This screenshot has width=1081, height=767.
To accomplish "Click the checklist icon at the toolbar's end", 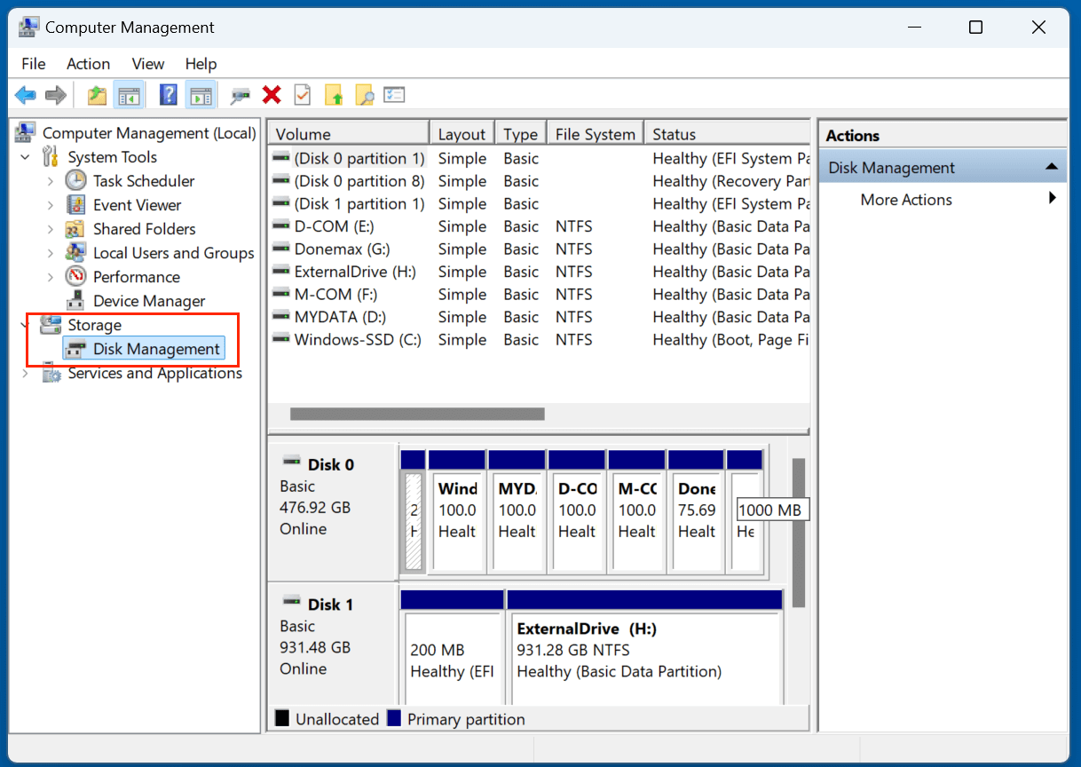I will click(394, 95).
